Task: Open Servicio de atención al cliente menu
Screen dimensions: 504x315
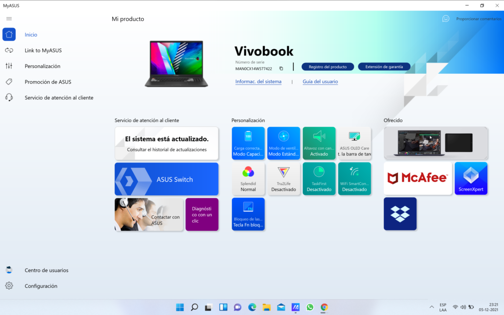Action: point(59,97)
